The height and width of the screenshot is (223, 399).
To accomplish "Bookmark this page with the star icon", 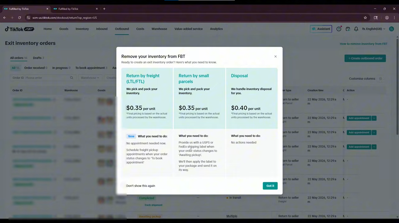I will click(365, 18).
